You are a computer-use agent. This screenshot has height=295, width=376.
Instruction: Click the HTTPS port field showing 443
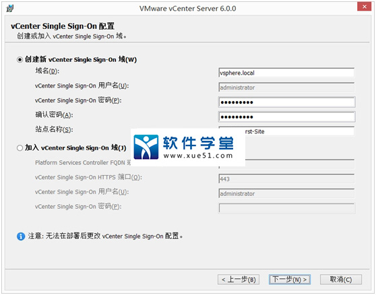pos(286,179)
